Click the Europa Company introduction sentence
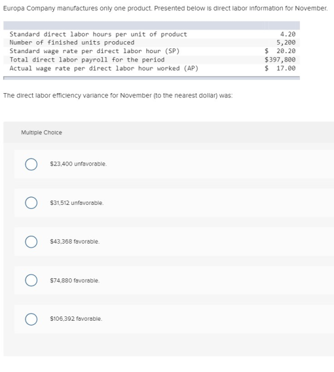Viewport: 334px width, 372px height. [x=165, y=8]
